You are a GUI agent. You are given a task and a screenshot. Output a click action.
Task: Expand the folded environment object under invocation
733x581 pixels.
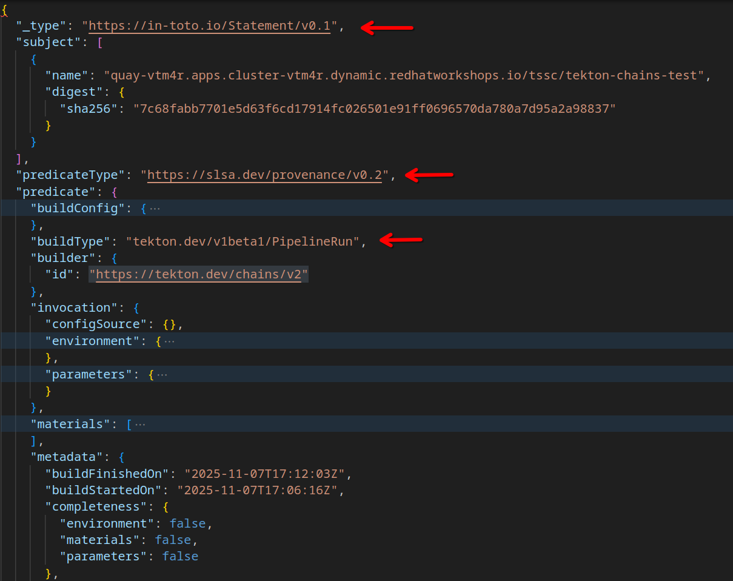pos(170,341)
